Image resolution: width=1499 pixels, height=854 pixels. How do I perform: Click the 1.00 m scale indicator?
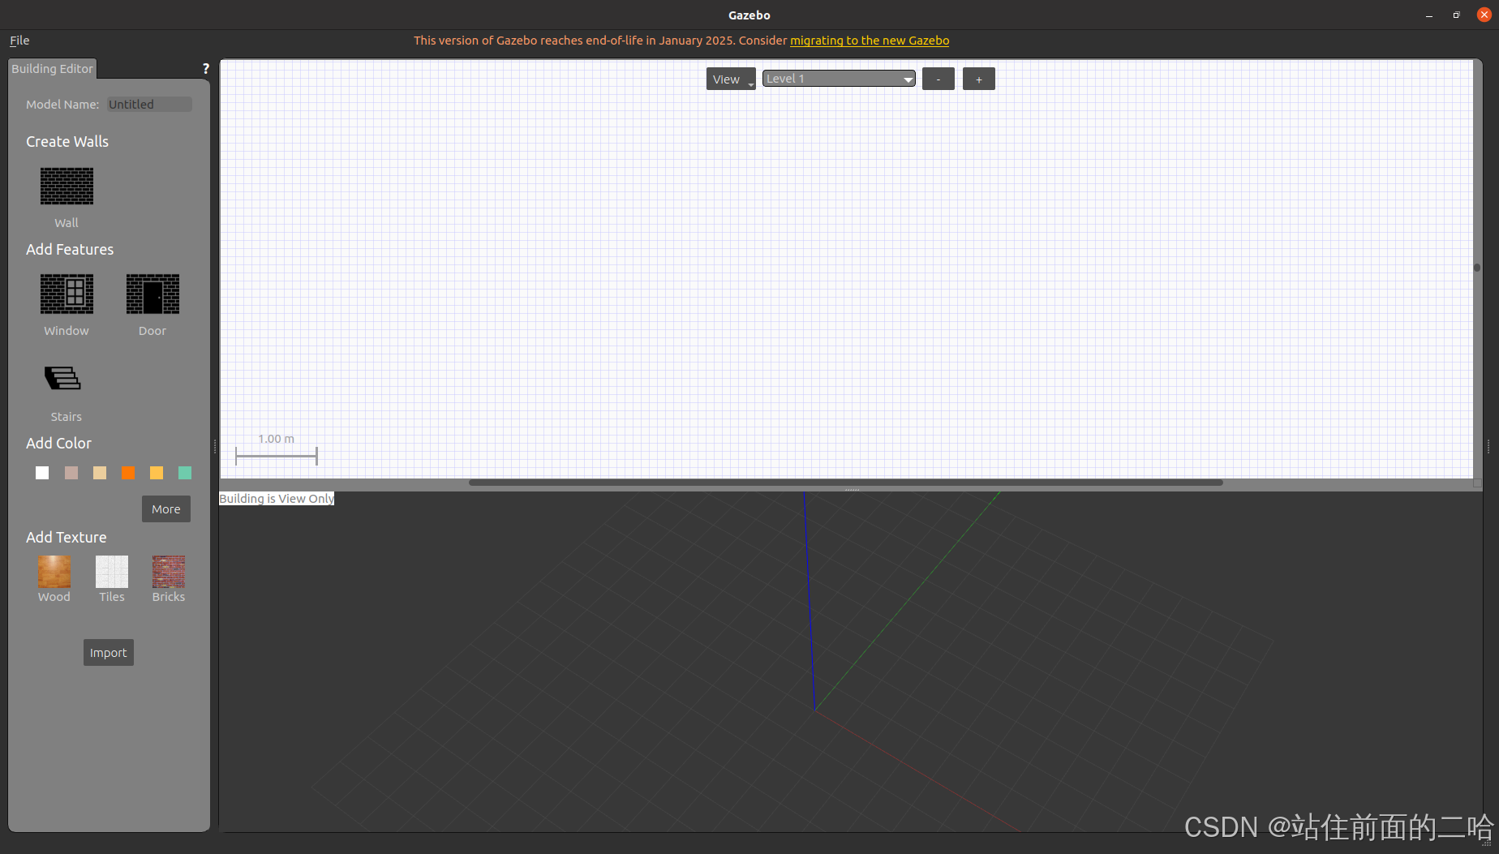[x=277, y=448]
